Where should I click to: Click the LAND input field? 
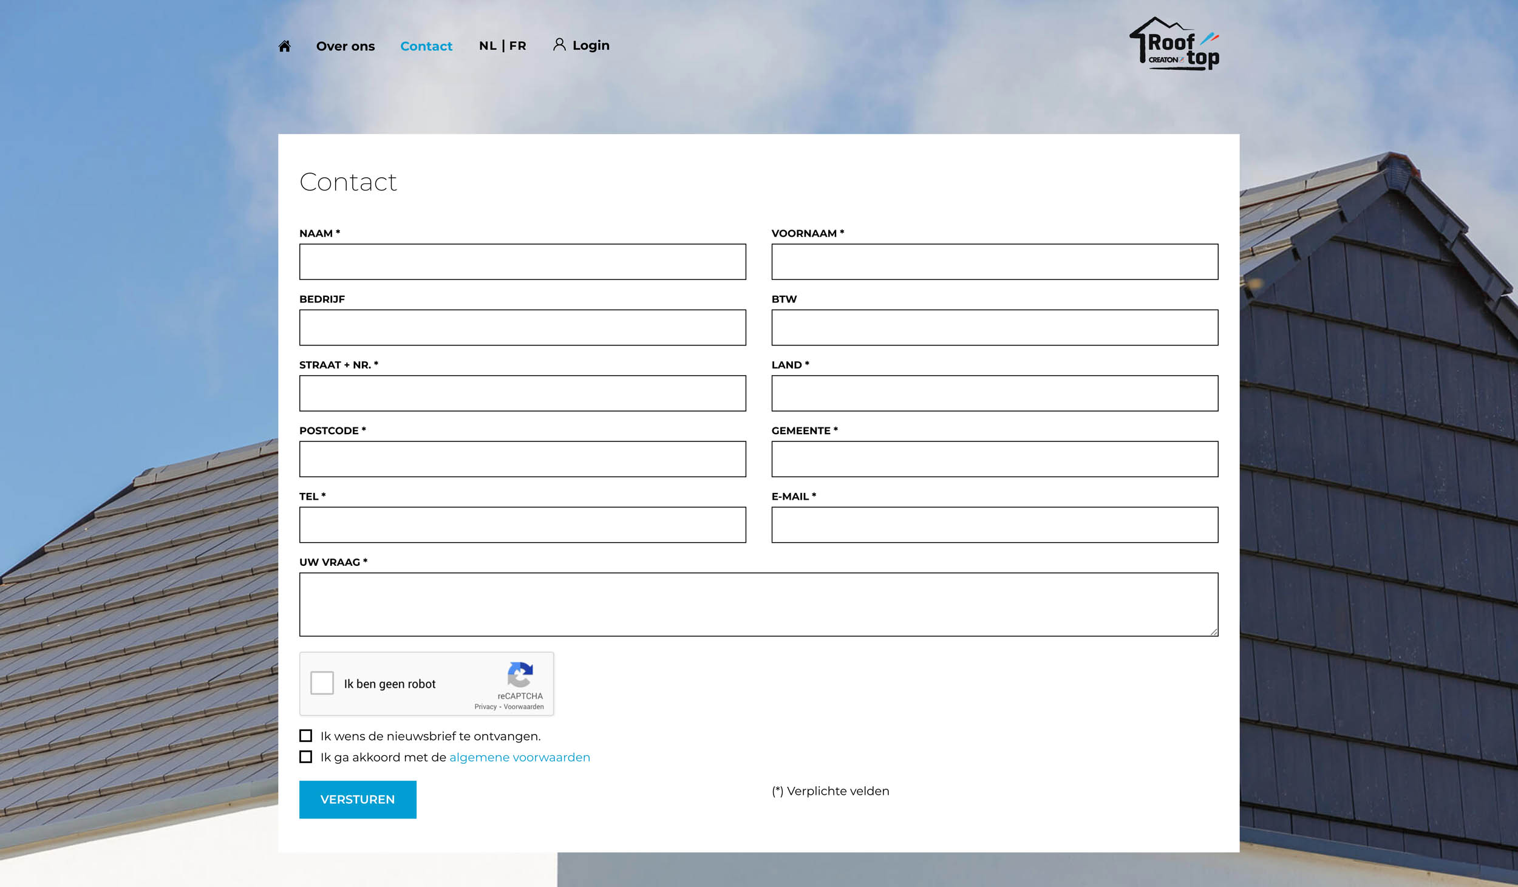pyautogui.click(x=994, y=393)
